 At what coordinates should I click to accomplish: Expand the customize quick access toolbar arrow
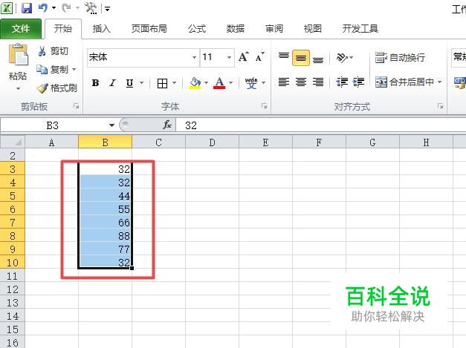tap(107, 9)
